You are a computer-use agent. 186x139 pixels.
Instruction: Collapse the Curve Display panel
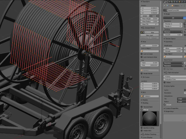(x=141, y=137)
